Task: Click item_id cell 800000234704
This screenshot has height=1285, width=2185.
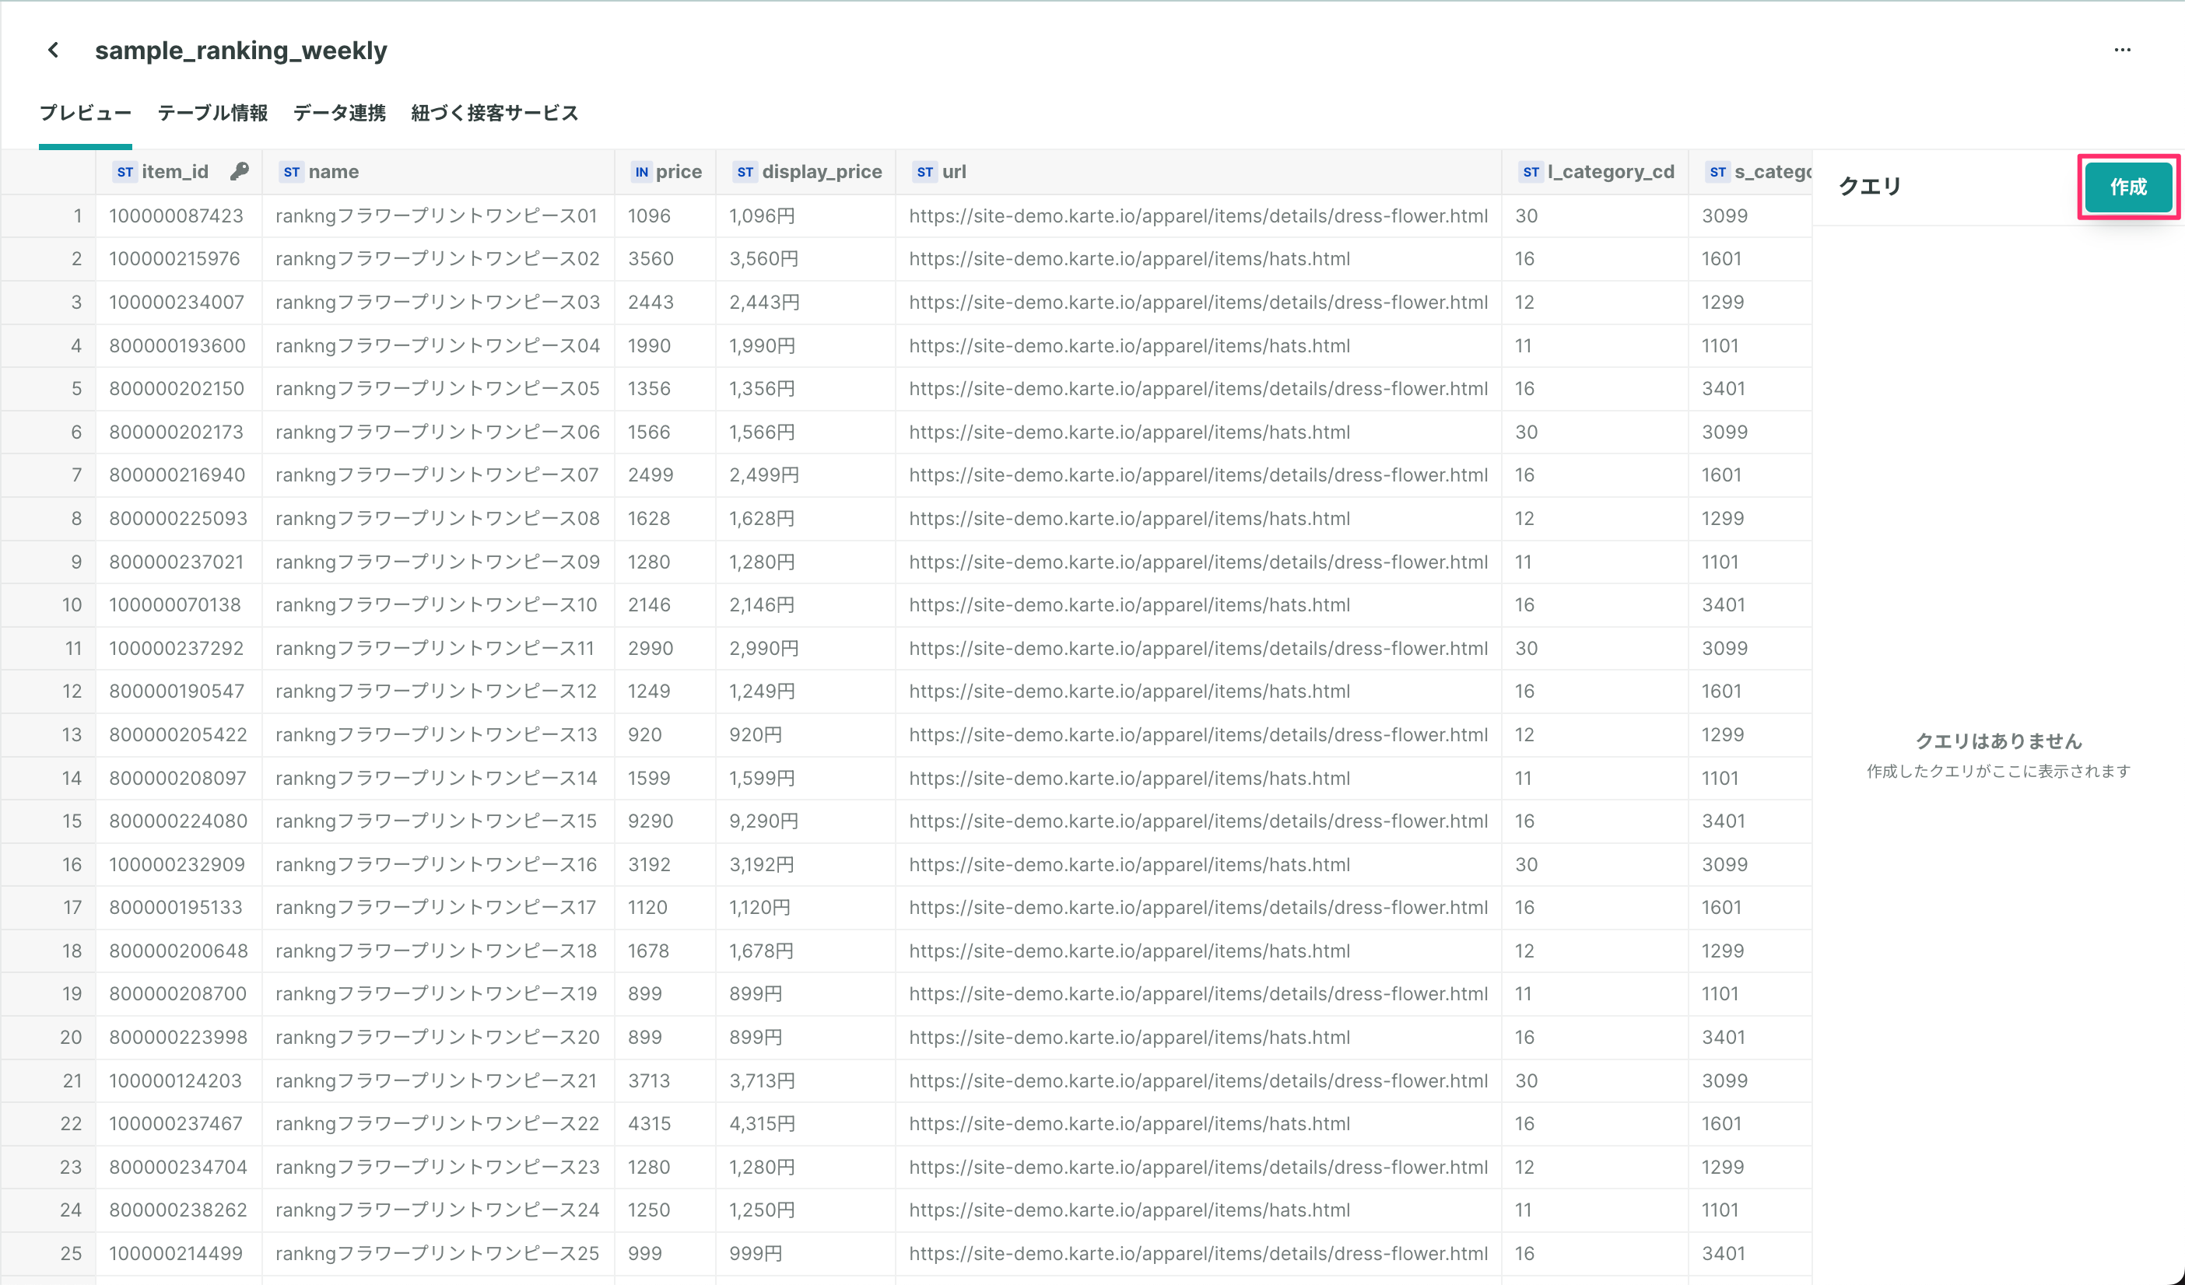Action: [177, 1166]
